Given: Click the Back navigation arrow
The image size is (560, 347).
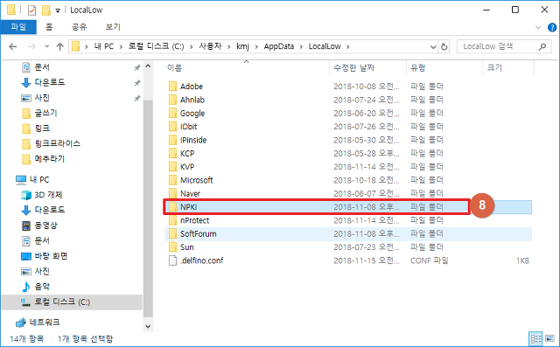Looking at the screenshot, I should tap(13, 46).
